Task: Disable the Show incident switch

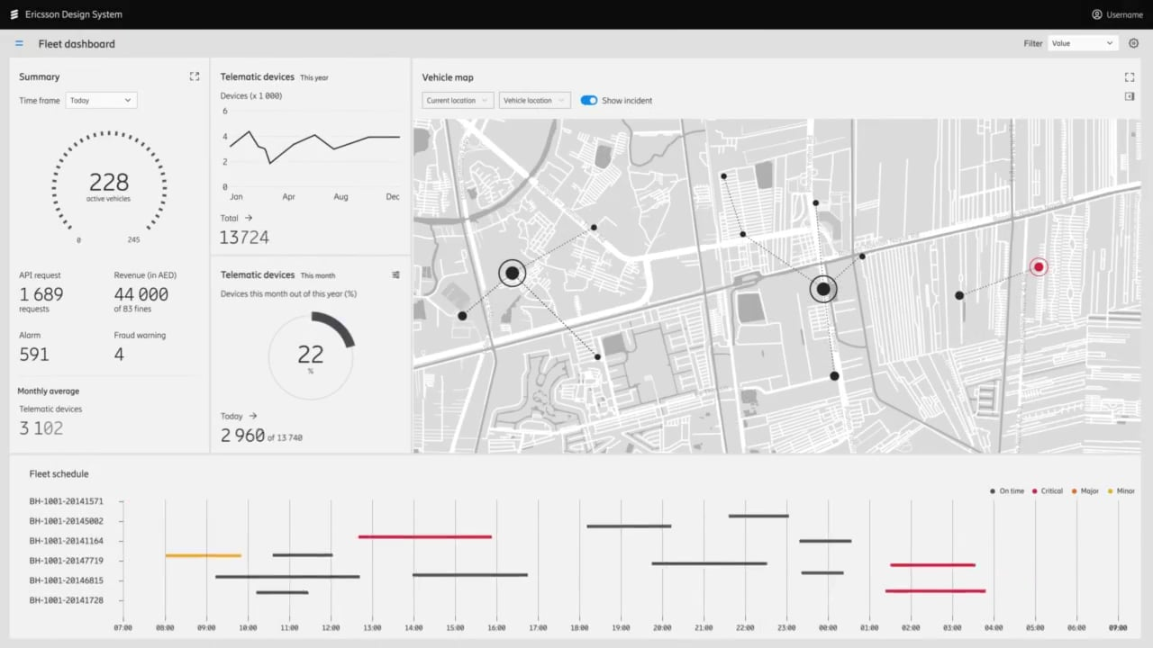Action: [589, 101]
